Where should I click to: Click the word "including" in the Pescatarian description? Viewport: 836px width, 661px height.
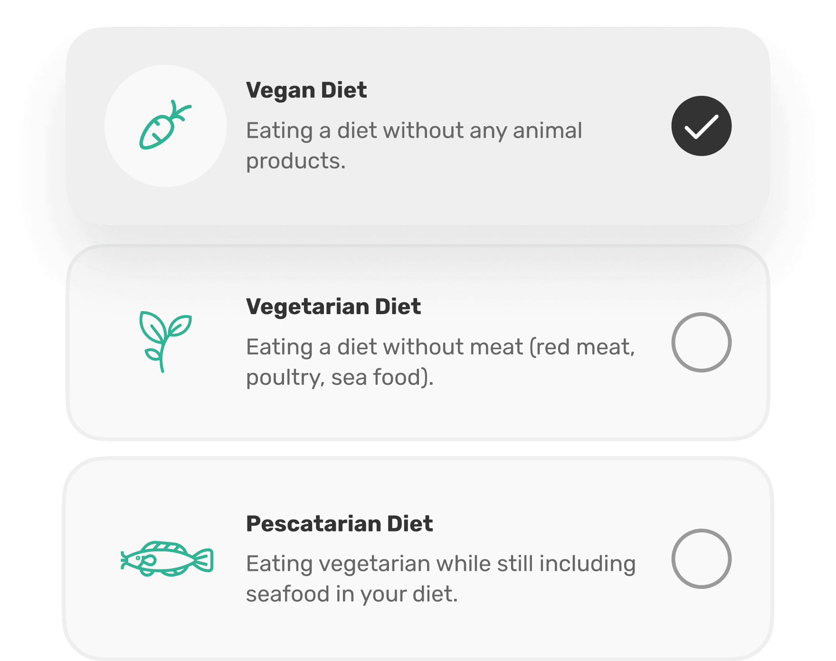point(588,564)
